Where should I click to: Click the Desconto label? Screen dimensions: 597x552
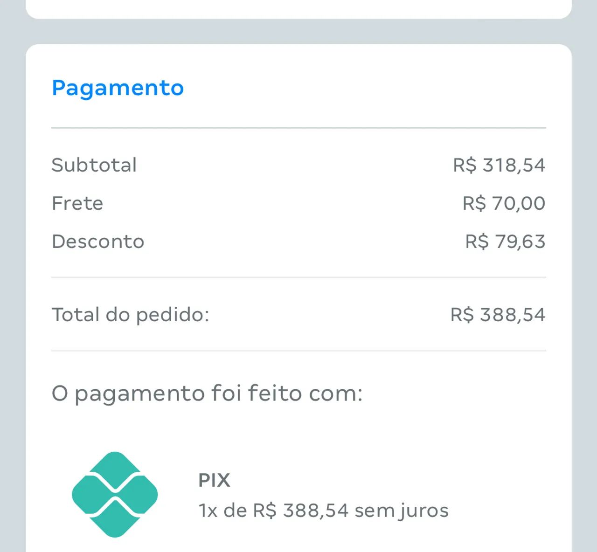tap(97, 241)
